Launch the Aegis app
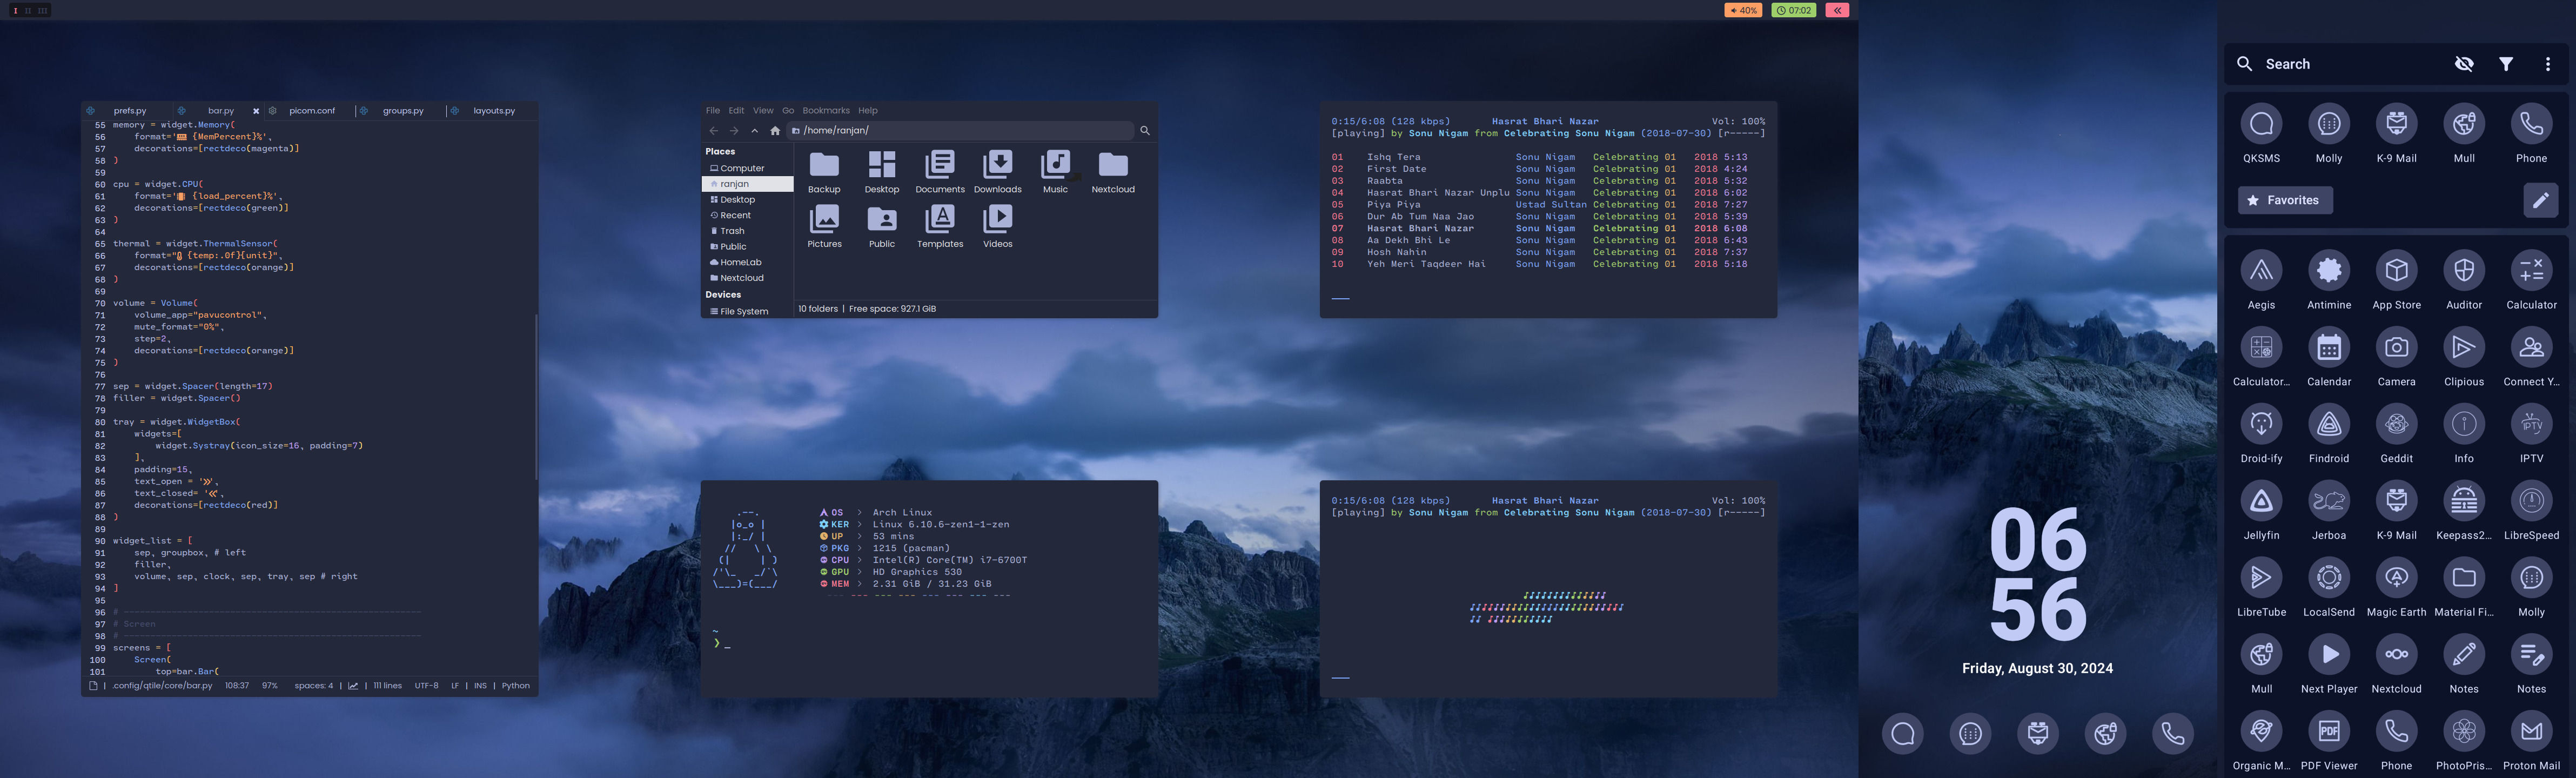Viewport: 2576px width, 778px height. pos(2261,271)
